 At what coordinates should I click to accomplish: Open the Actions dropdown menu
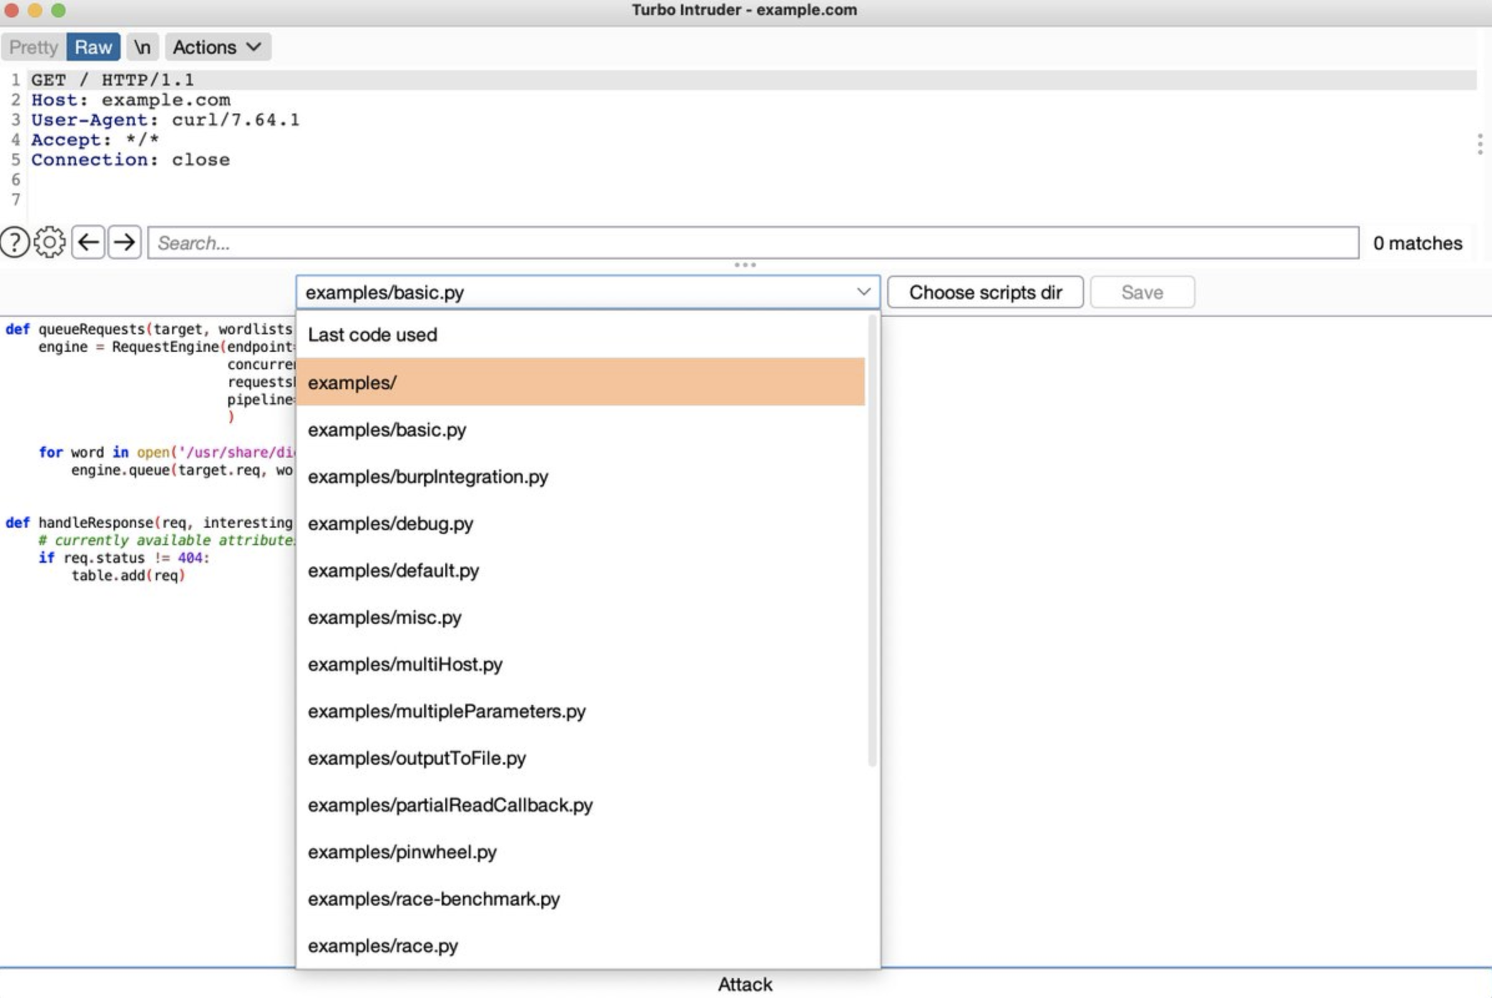[217, 47]
